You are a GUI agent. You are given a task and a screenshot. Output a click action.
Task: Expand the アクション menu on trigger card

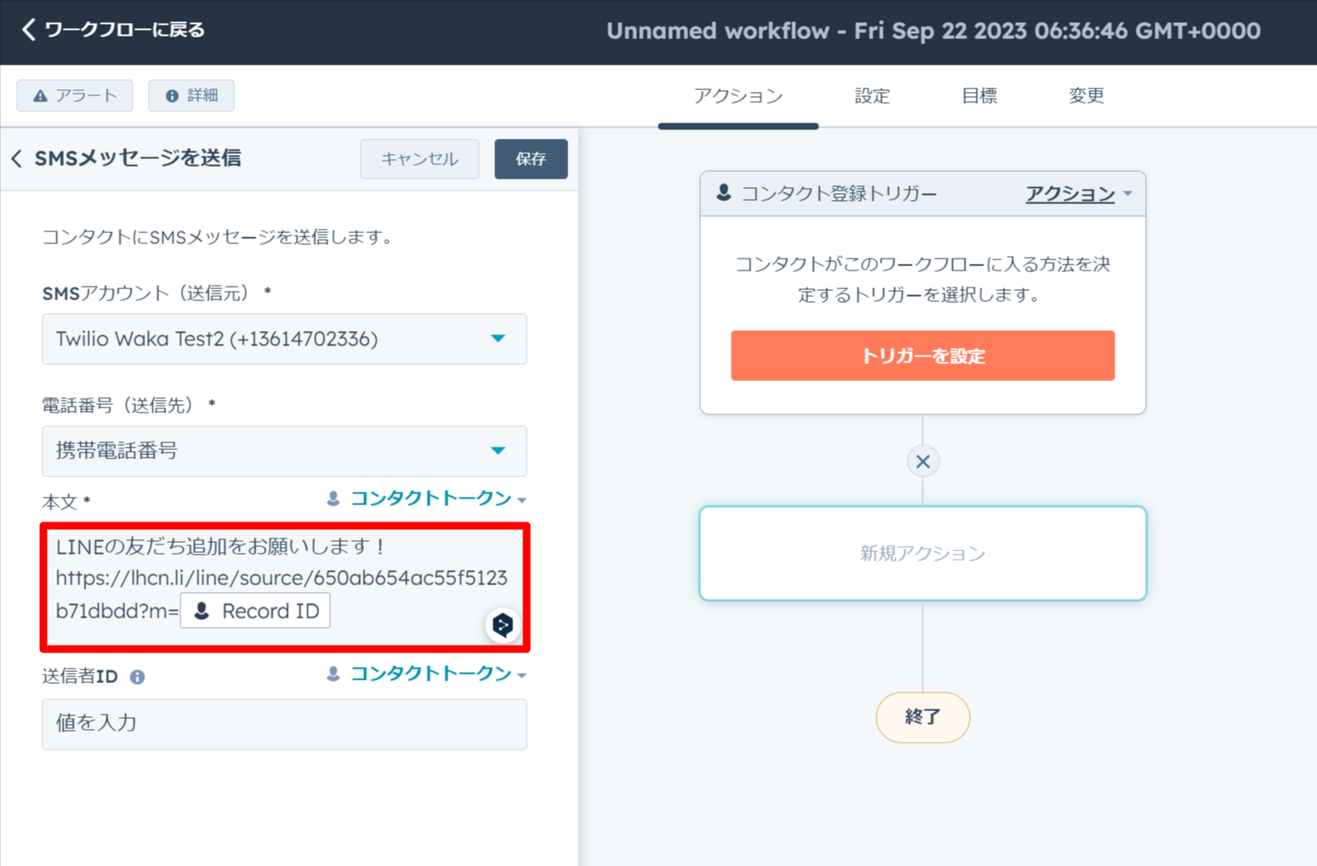[1078, 194]
